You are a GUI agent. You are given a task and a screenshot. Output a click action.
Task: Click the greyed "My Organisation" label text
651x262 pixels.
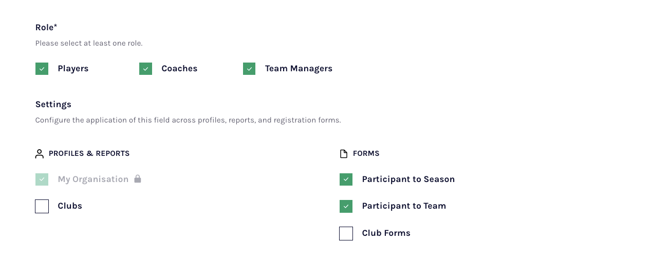(93, 179)
